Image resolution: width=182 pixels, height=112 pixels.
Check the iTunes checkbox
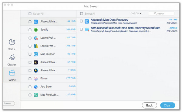[x=30, y=79]
